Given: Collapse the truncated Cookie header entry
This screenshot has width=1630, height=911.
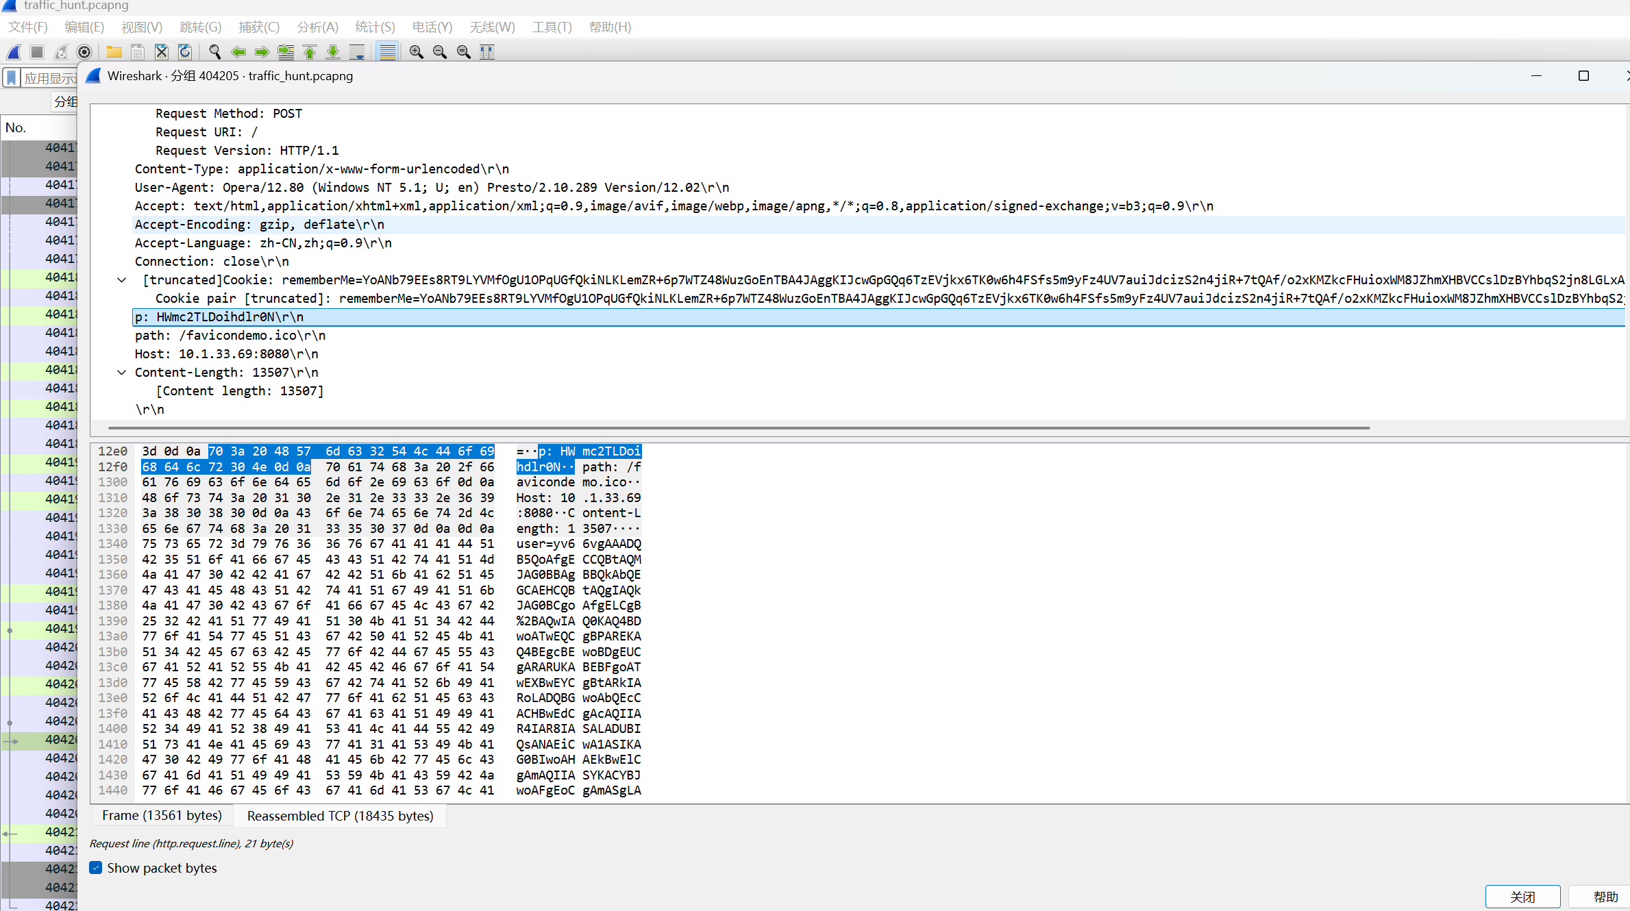Looking at the screenshot, I should coord(122,280).
